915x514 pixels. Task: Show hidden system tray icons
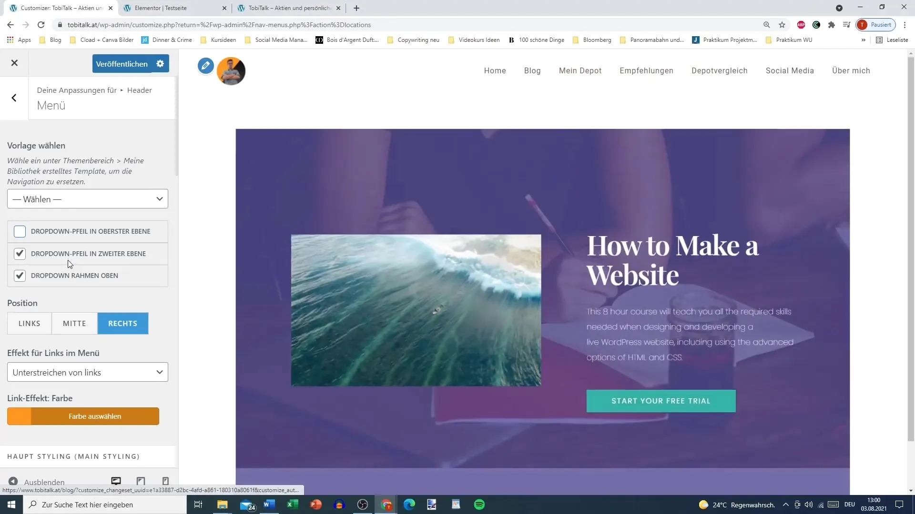[x=785, y=504]
